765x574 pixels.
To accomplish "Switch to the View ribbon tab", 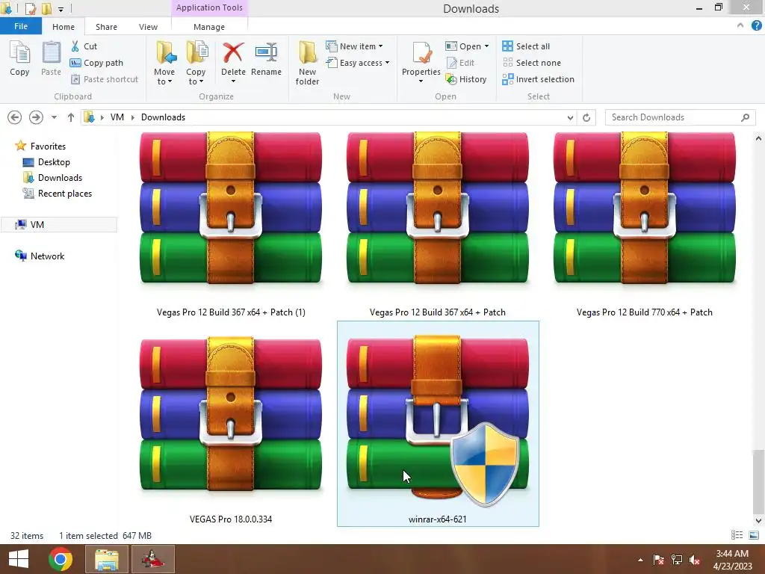I will tap(148, 27).
